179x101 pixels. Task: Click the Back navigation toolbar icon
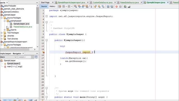coord(64,6)
